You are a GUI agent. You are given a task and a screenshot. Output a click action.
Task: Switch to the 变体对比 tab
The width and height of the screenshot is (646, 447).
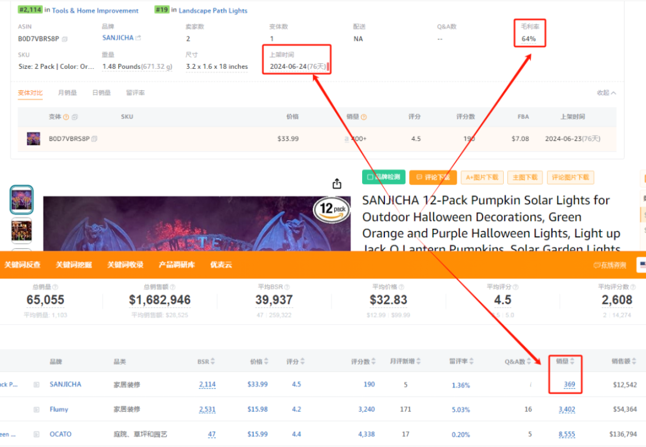[30, 93]
